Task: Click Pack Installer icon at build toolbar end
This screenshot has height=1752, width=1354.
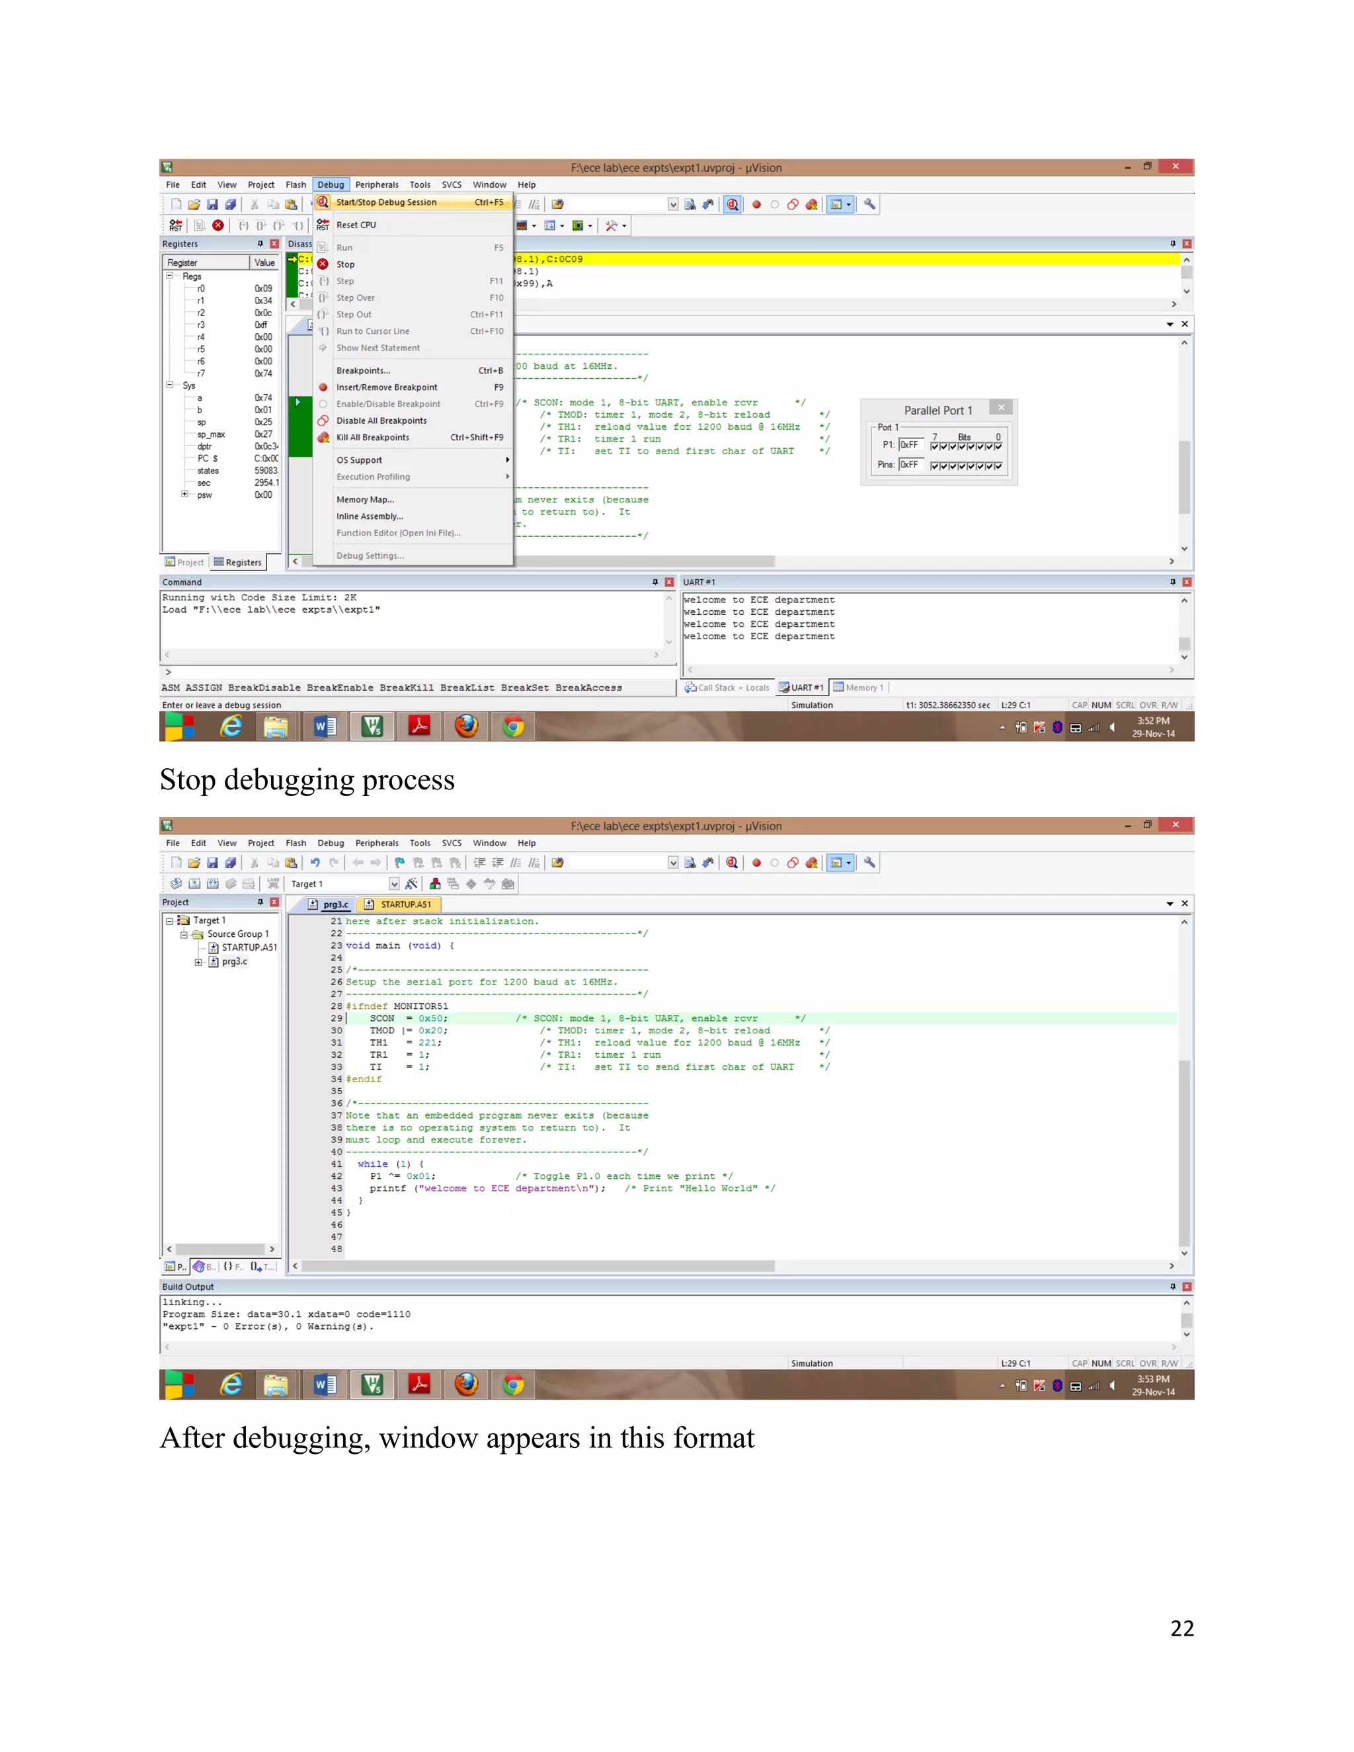Action: [x=508, y=883]
